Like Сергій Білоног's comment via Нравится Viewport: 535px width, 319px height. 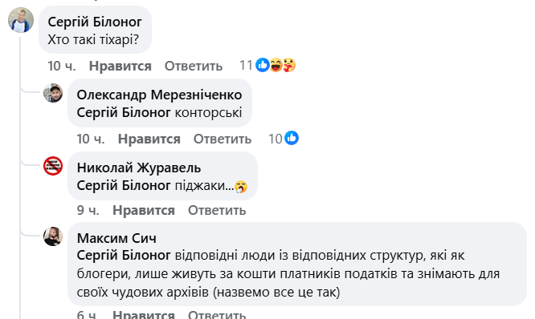click(x=120, y=66)
